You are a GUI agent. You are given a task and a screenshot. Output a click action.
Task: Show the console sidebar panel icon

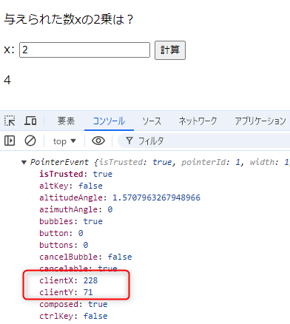(x=10, y=141)
